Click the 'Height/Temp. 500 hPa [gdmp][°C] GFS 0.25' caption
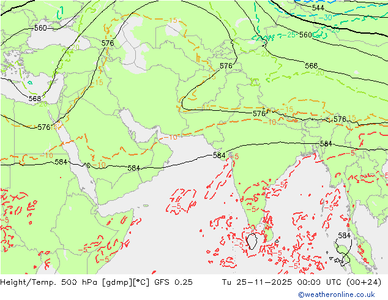Image resolution: width=388 pixels, height=300 pixels. tap(97, 282)
